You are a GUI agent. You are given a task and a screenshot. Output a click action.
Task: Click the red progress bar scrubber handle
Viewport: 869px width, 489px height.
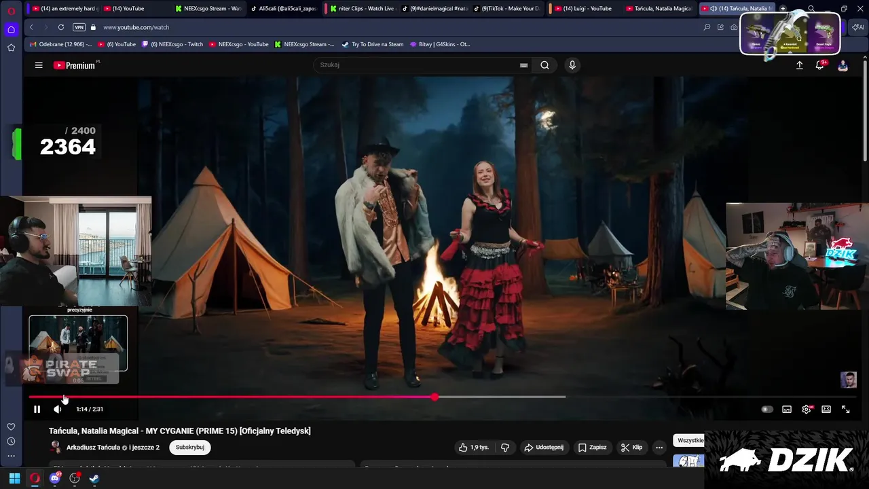(x=434, y=397)
